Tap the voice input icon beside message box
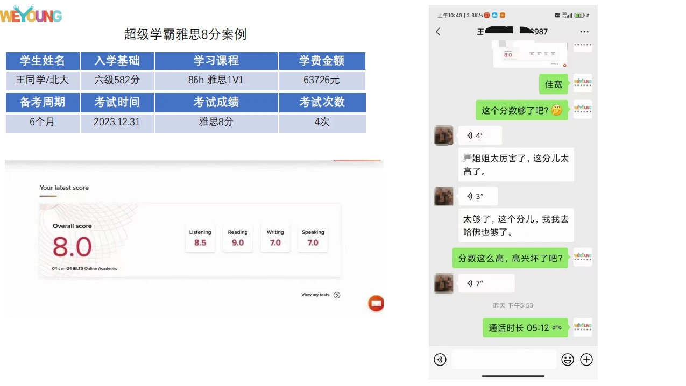 [x=440, y=360]
